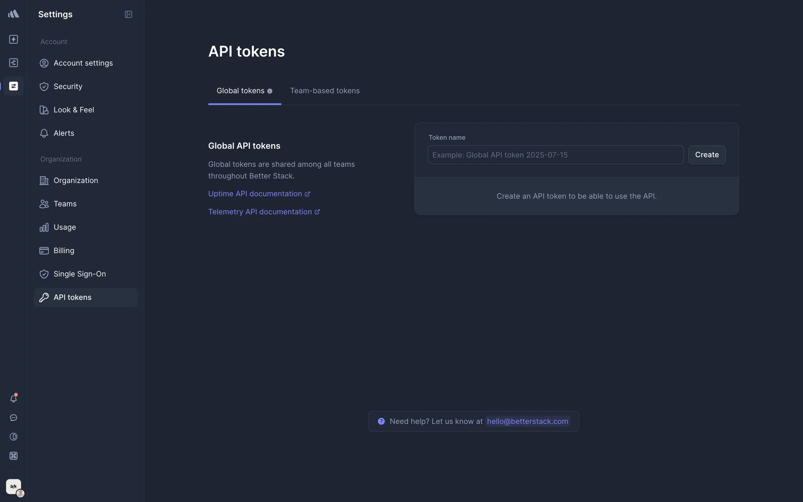
Task: Open the Telemetry logs rail icon
Action: 13,63
